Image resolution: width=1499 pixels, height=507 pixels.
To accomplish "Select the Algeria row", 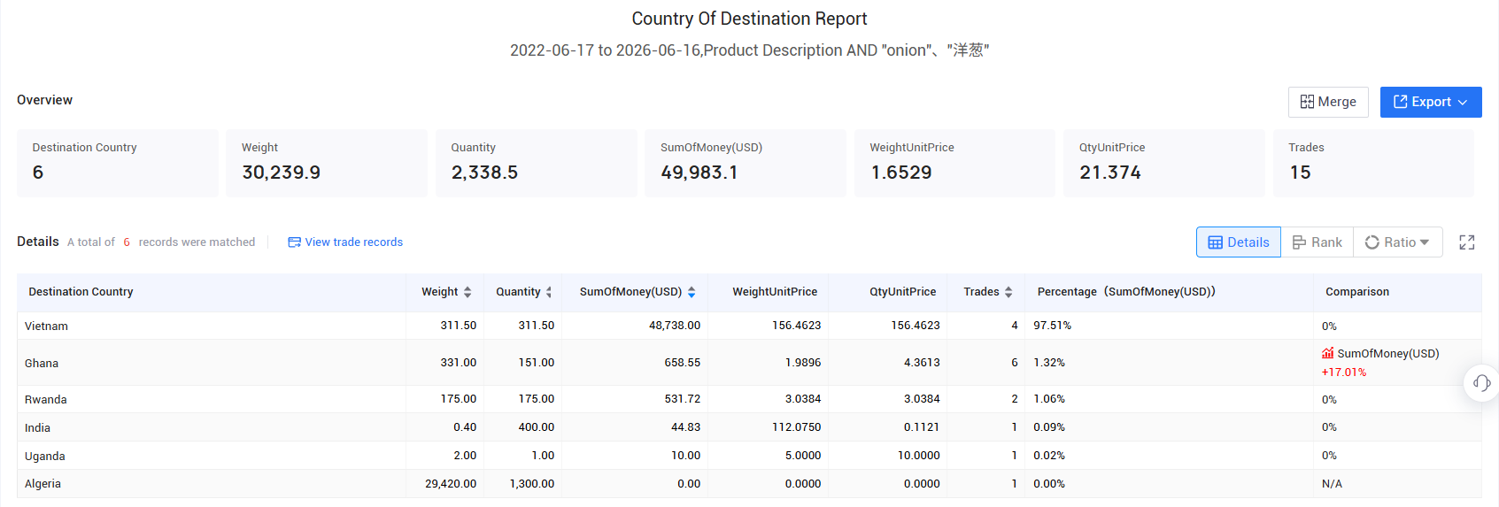I will point(749,484).
